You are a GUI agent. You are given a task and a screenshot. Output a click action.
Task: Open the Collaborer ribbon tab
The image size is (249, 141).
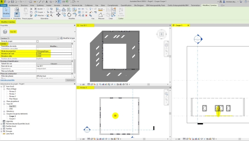(89, 5)
